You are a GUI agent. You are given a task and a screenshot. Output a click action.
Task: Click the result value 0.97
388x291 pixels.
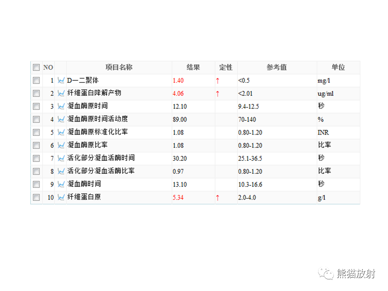(178, 171)
